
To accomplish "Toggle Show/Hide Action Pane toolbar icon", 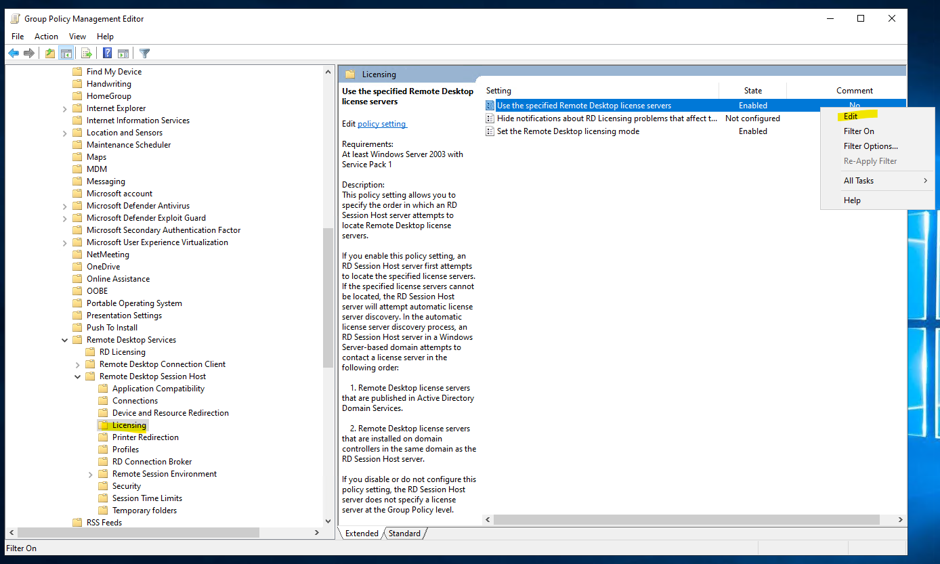I will coord(123,53).
